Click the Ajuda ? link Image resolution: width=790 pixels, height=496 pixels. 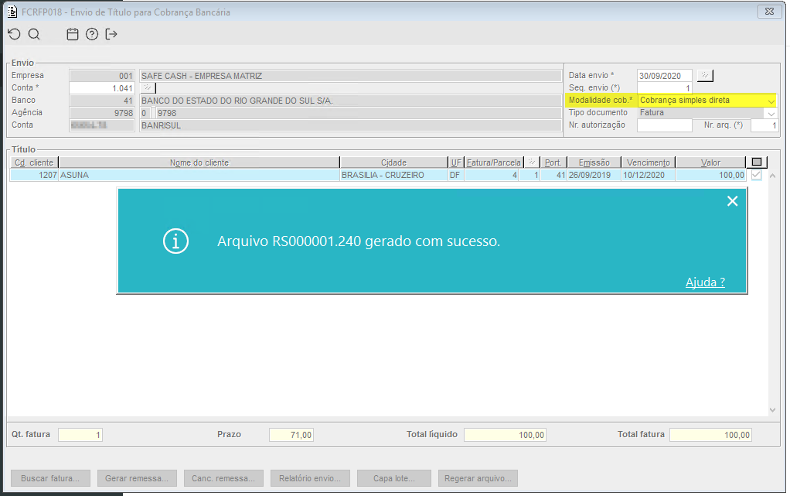click(x=705, y=282)
